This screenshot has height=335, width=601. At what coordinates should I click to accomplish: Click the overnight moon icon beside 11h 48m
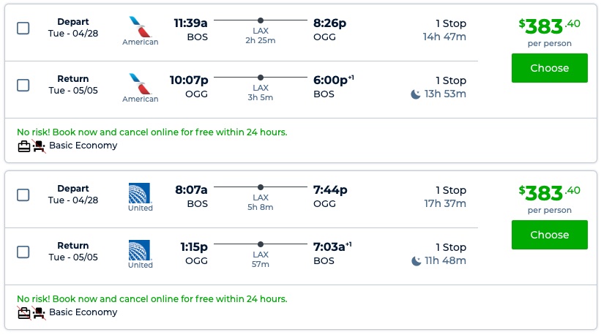tap(416, 260)
